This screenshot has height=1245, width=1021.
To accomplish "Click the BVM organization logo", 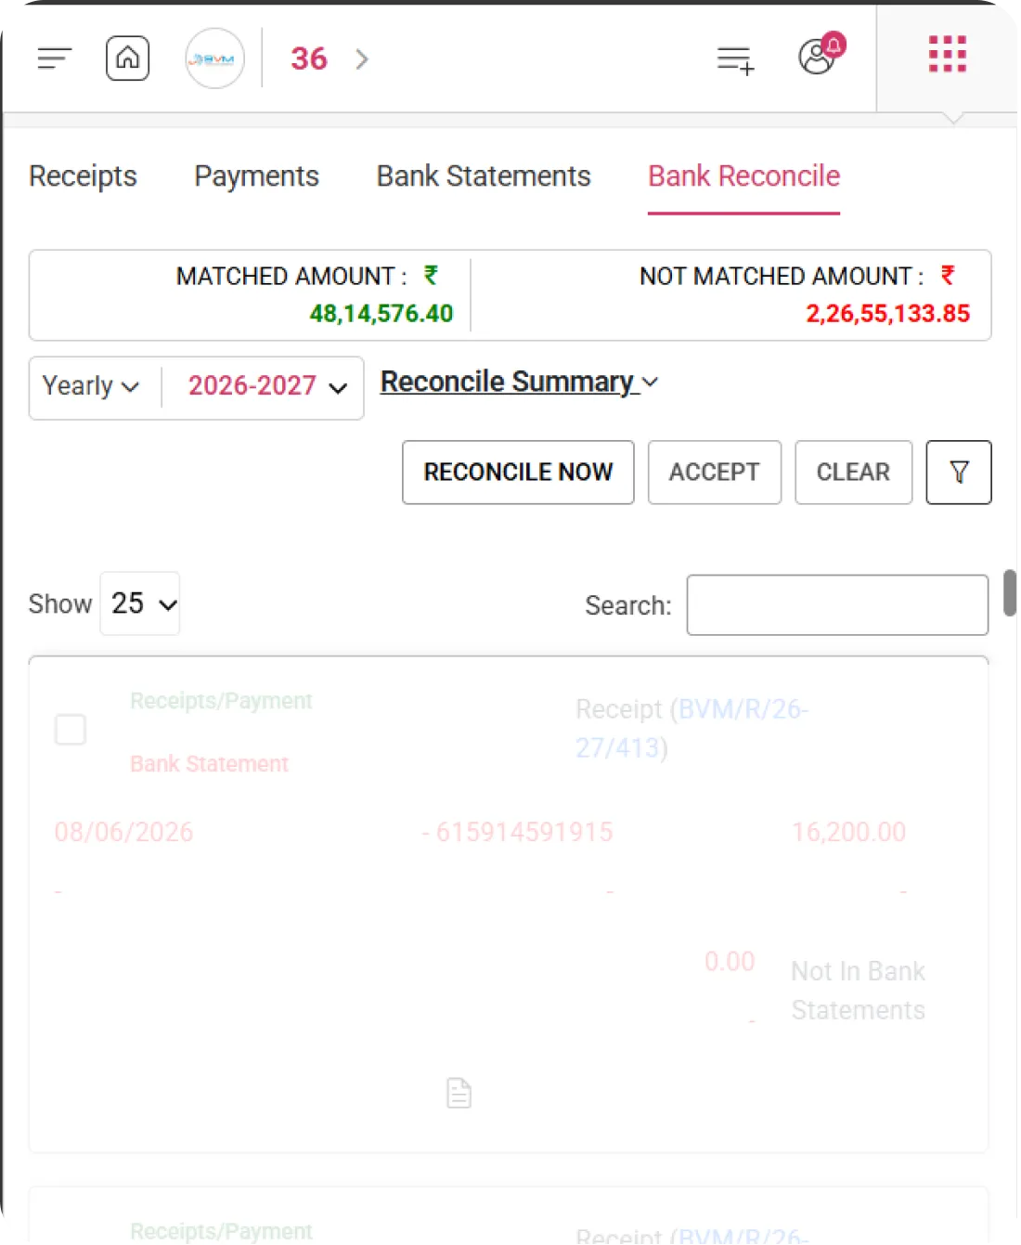I will (214, 58).
